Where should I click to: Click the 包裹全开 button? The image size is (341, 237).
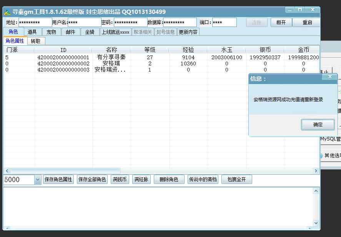pos(236,180)
